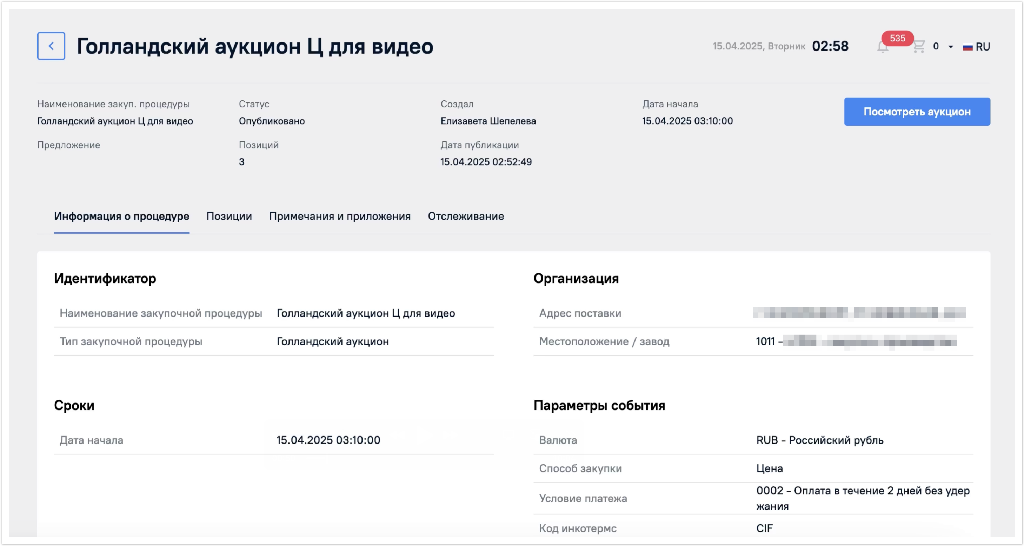Open the Примечания и приложения tab

pos(339,216)
